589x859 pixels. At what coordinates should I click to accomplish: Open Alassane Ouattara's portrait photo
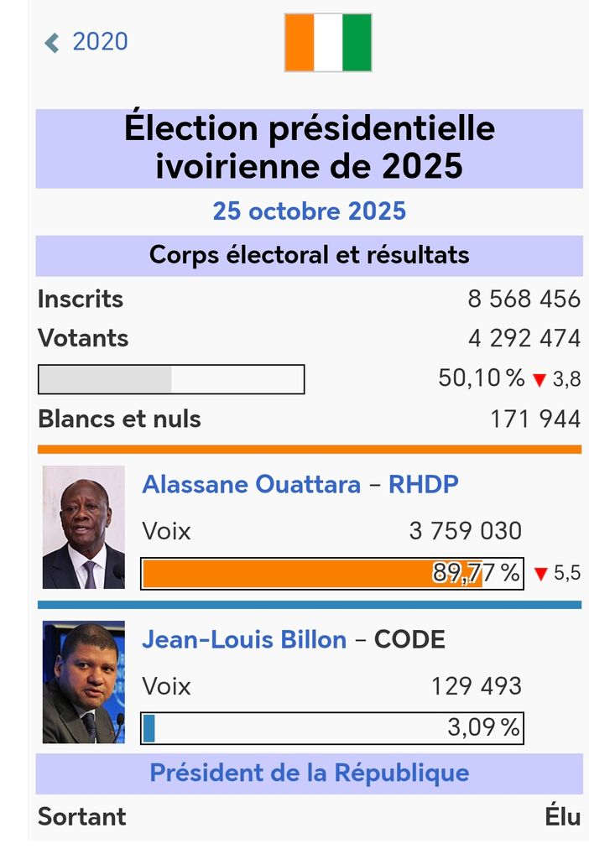click(83, 527)
